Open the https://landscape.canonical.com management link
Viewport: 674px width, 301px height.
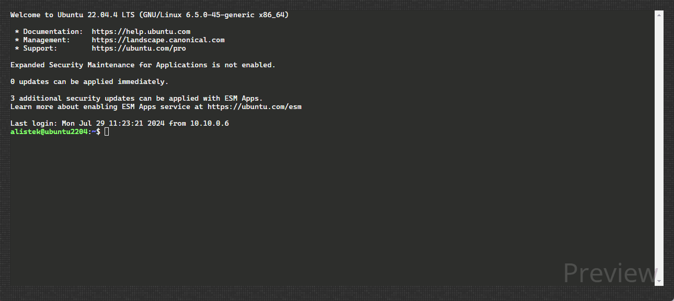[x=158, y=40]
